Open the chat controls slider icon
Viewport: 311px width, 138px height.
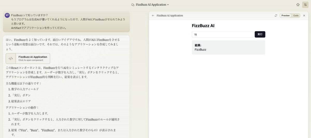(x=305, y=5)
